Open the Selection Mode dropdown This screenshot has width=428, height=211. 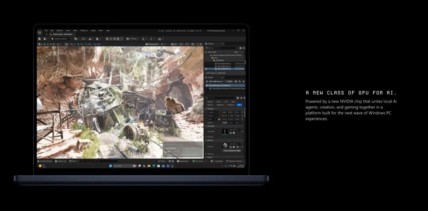(60, 39)
